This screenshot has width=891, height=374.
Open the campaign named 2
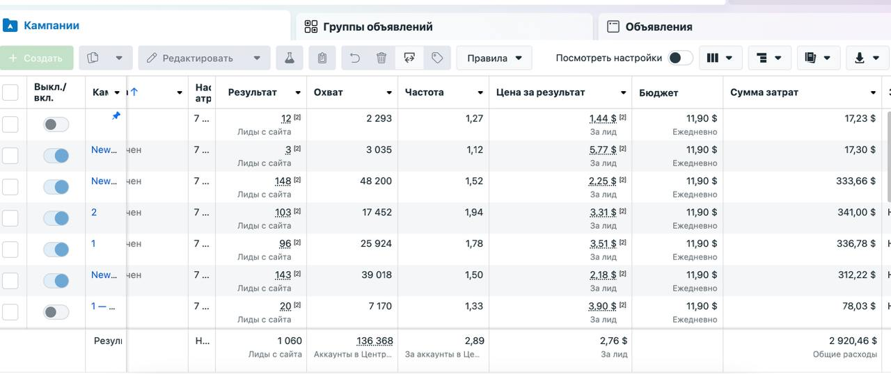(x=94, y=212)
